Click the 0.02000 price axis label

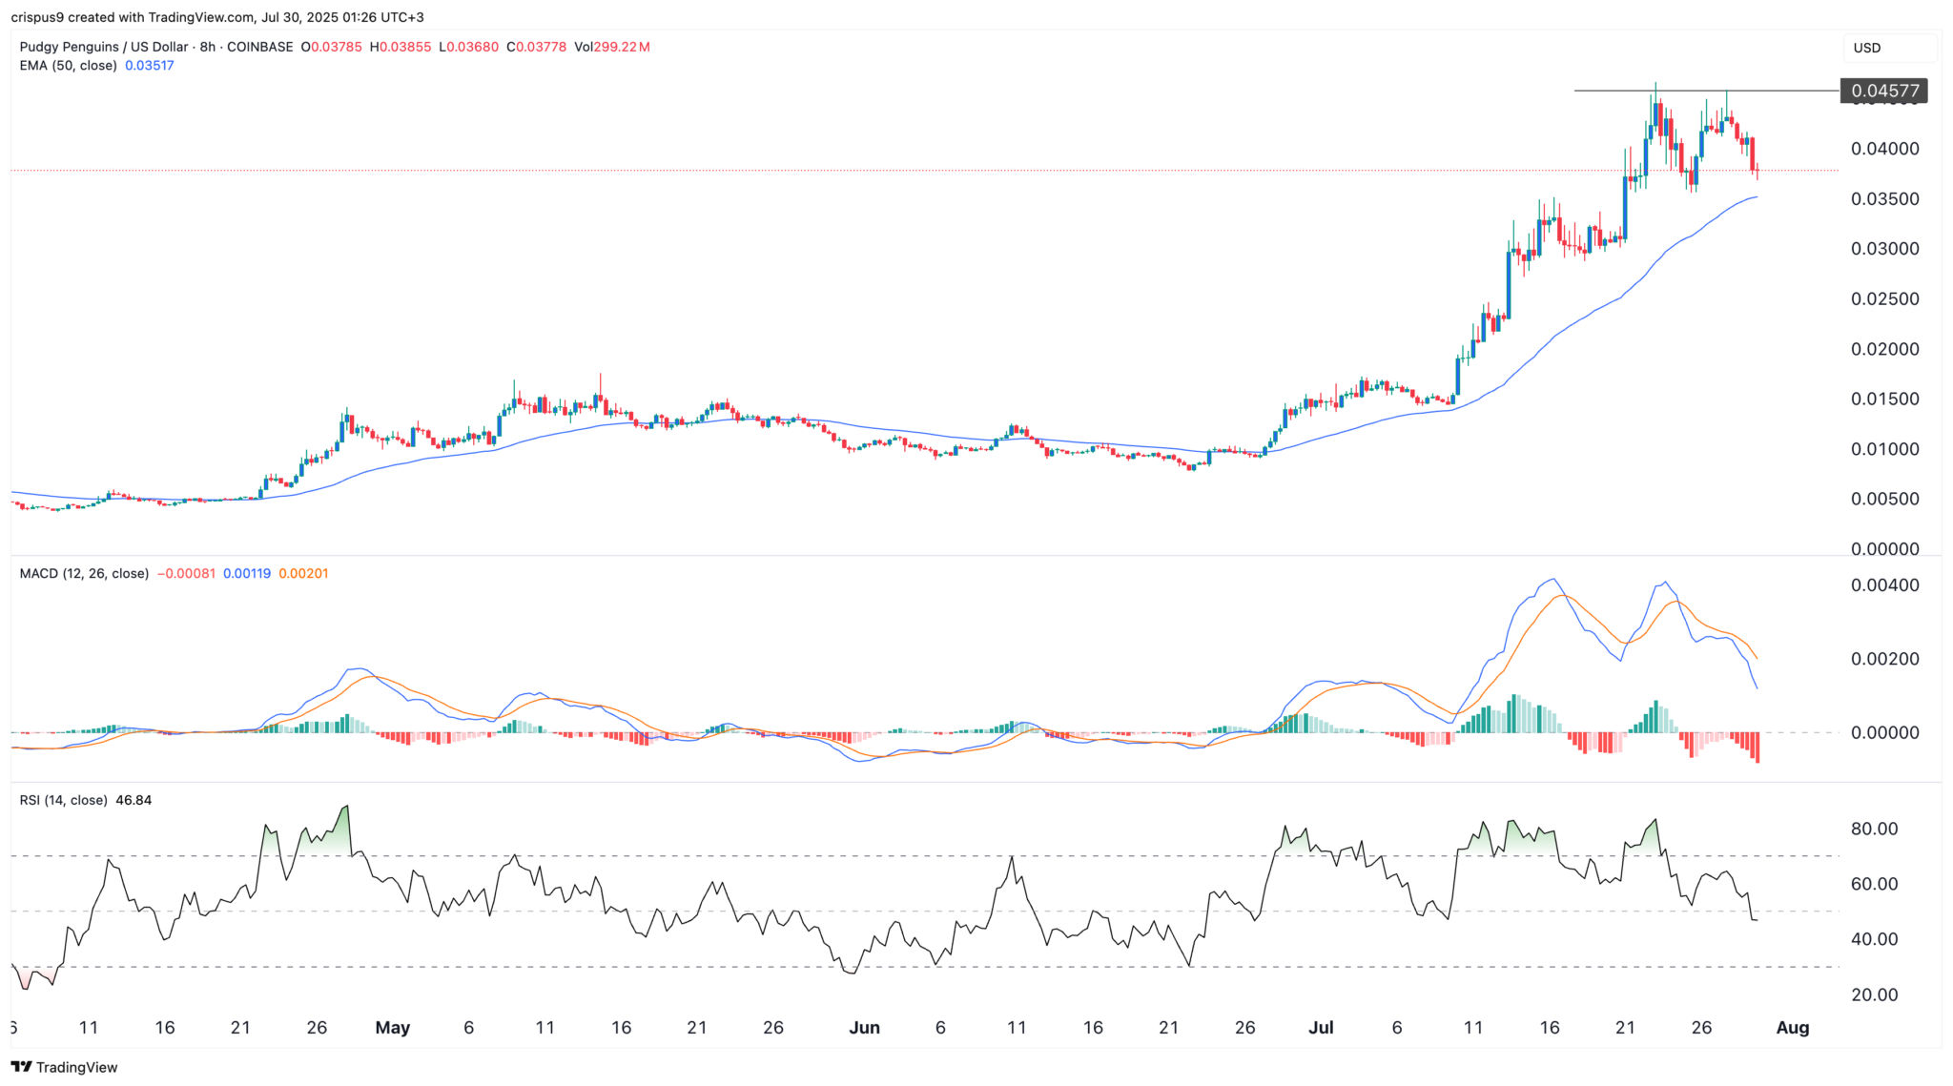click(1884, 349)
